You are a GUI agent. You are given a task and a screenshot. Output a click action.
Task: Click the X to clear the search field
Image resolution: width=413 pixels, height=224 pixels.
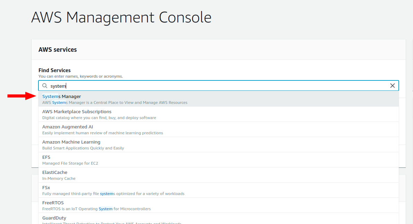pos(392,85)
